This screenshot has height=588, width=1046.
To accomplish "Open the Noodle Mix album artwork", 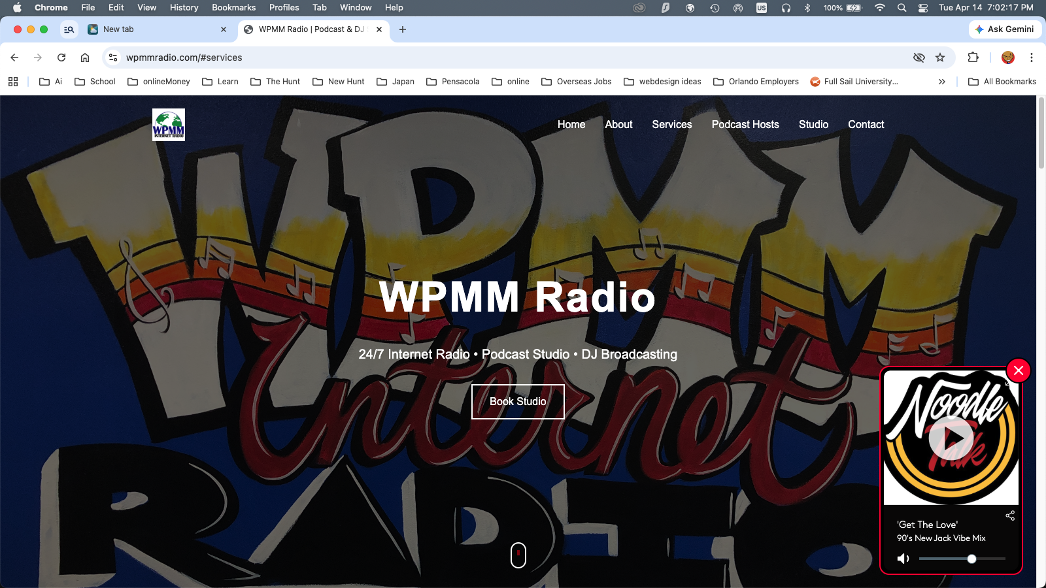I will click(x=951, y=438).
